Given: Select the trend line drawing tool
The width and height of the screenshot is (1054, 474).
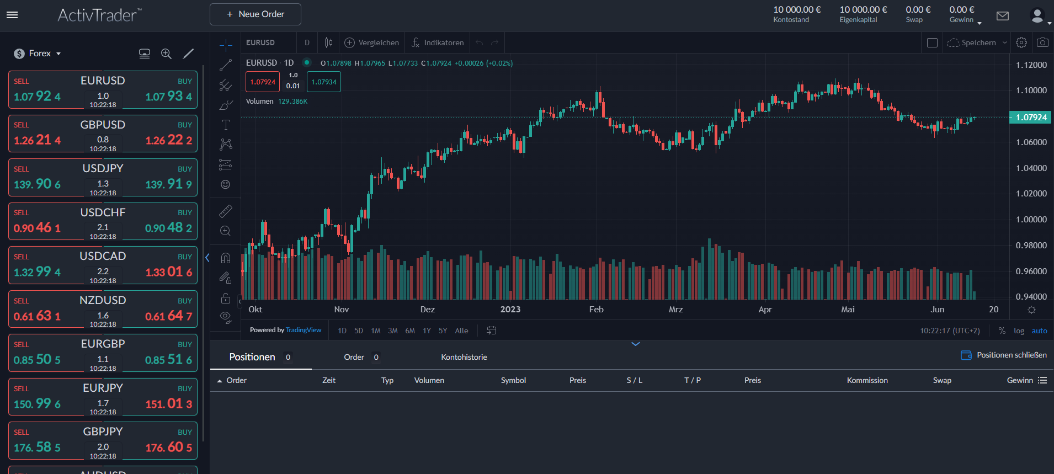Looking at the screenshot, I should tap(226, 65).
